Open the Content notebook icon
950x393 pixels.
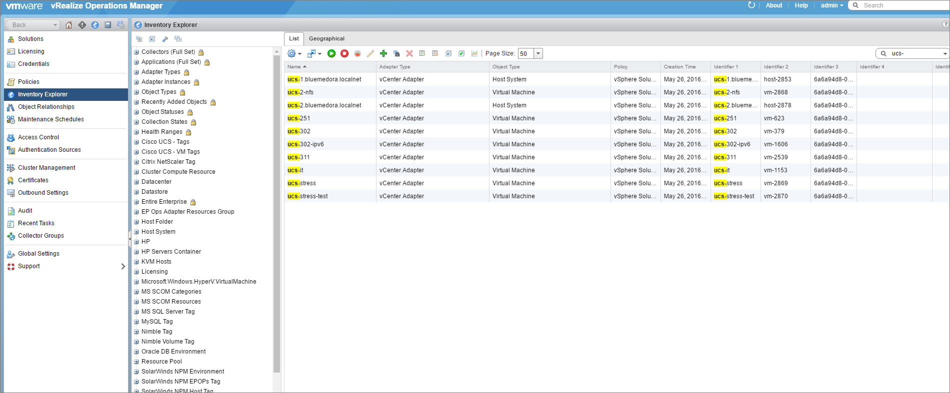click(108, 25)
